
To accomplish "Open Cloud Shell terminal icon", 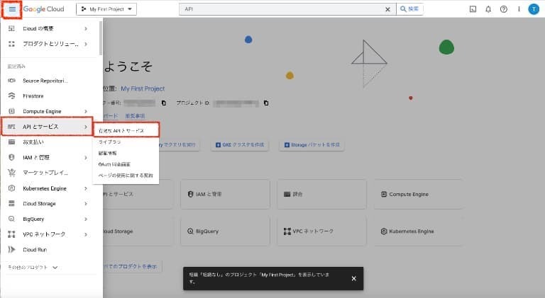I will click(473, 10).
